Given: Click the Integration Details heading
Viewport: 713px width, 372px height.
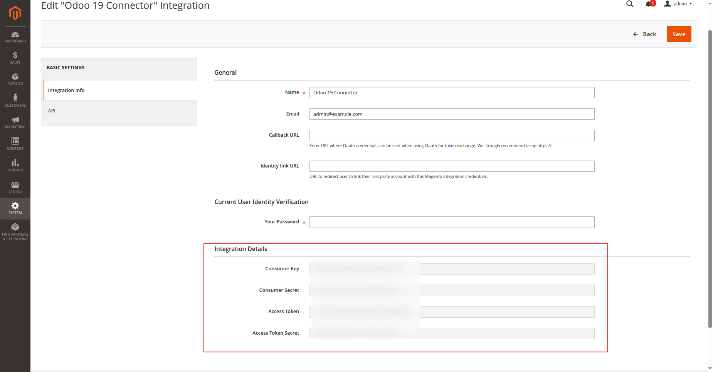Looking at the screenshot, I should point(241,249).
